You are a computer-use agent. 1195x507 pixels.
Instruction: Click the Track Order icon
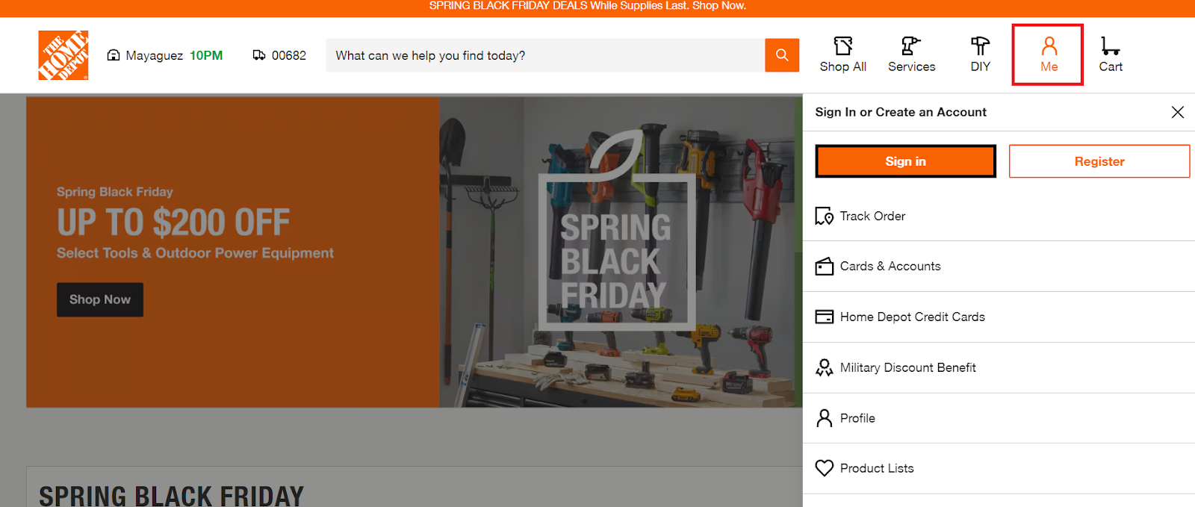[x=825, y=216]
